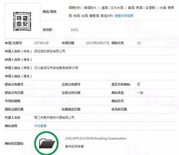Click the 申请人名称(中文) label
This screenshot has height=155, width=179.
18,51
